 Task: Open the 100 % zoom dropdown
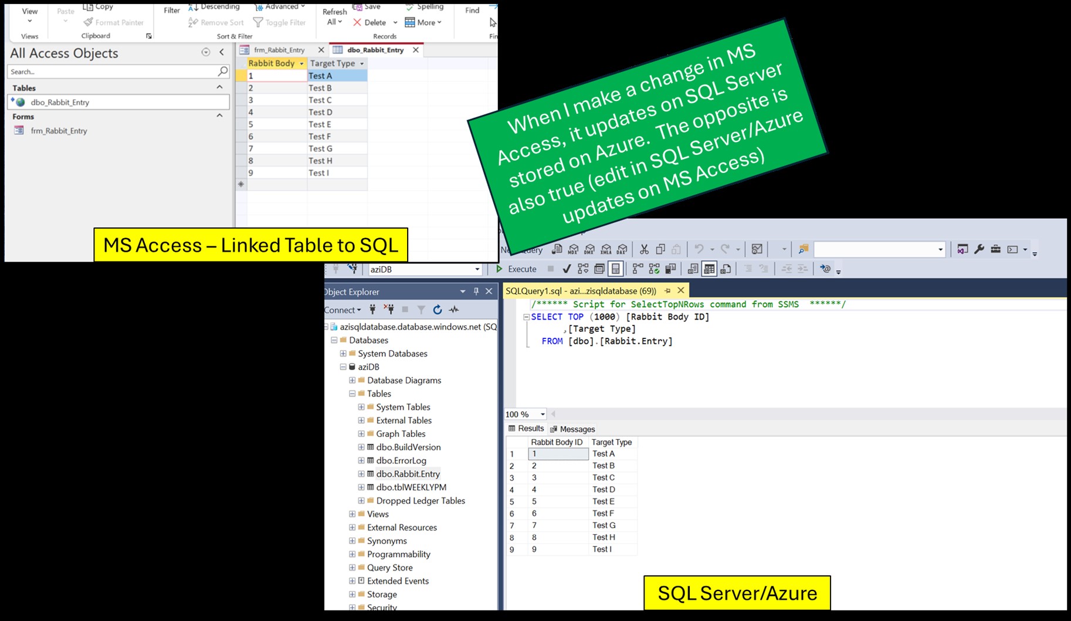543,414
